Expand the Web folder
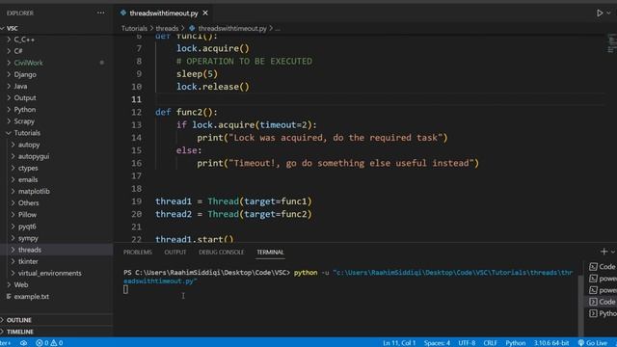Screen dimensions: 617x347 (21, 285)
